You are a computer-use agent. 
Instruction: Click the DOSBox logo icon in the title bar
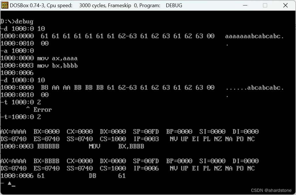coord(5,5)
